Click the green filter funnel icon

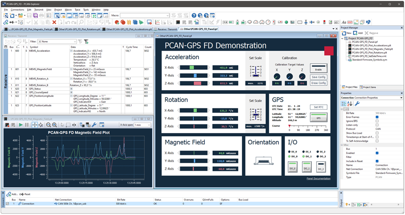86,41
